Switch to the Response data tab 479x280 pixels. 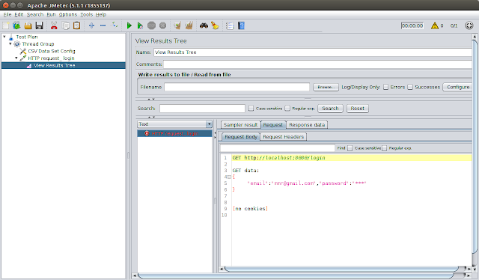[x=307, y=125]
